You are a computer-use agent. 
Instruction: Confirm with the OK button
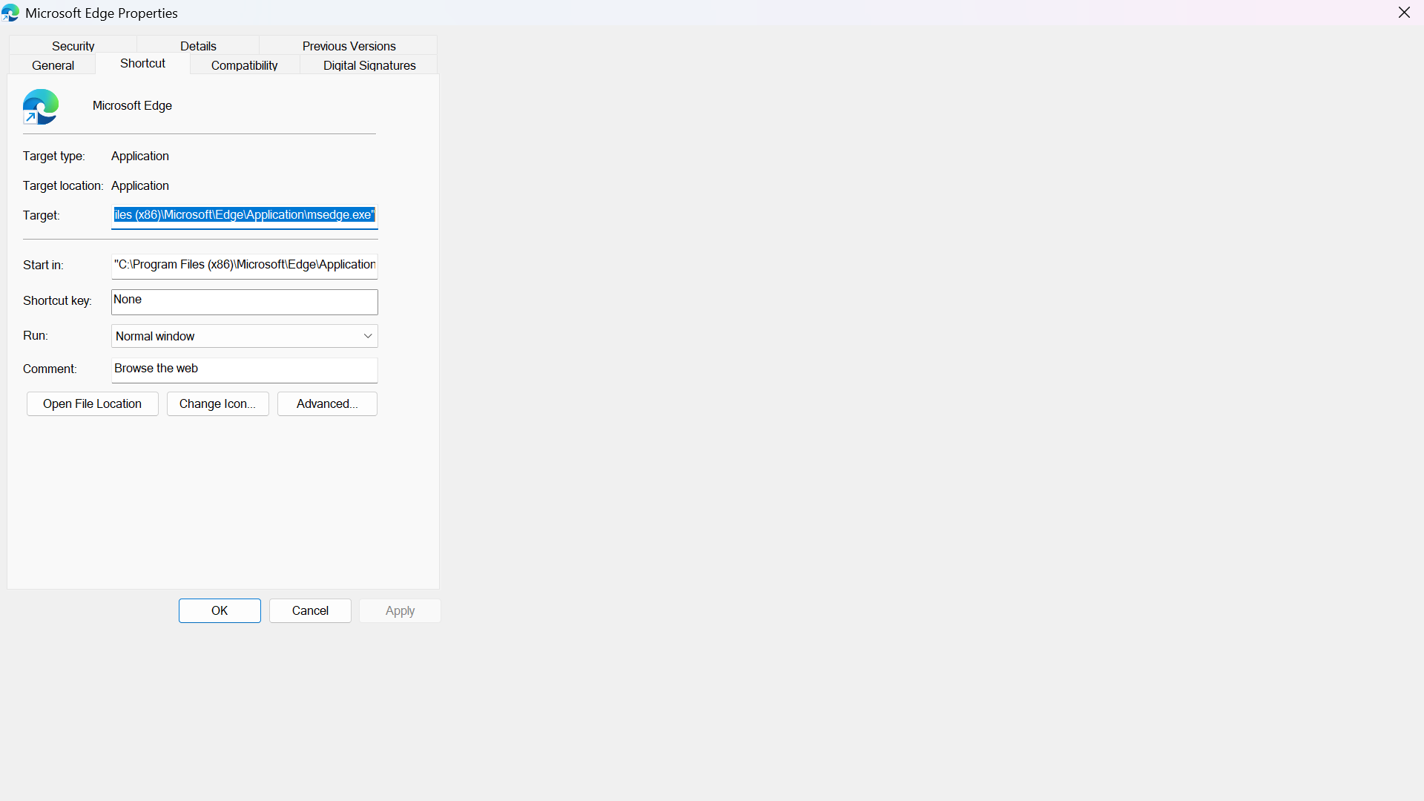pos(220,610)
